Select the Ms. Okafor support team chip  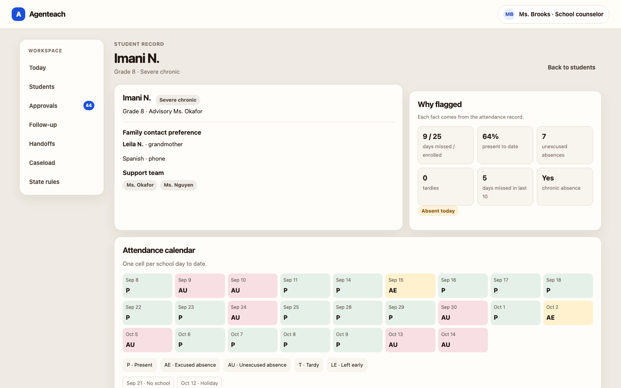[x=140, y=185]
